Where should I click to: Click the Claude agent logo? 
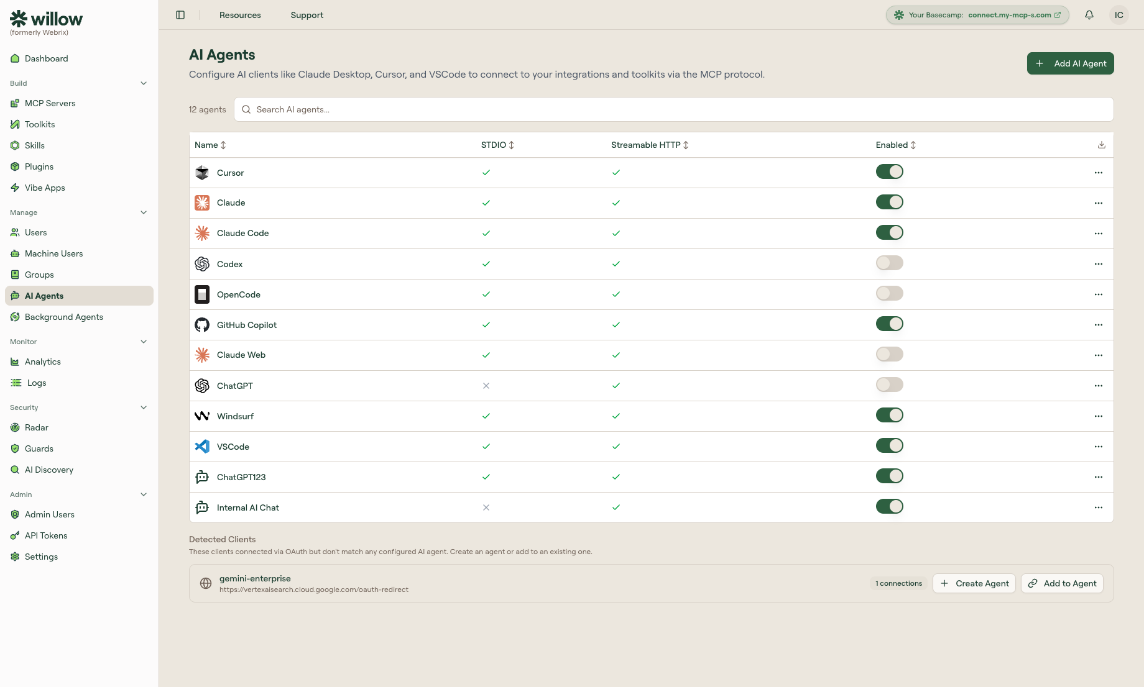point(202,203)
